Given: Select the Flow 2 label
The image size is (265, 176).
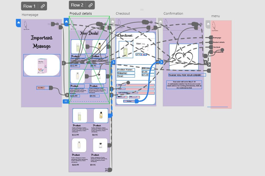Looking at the screenshot, I should [77, 5].
